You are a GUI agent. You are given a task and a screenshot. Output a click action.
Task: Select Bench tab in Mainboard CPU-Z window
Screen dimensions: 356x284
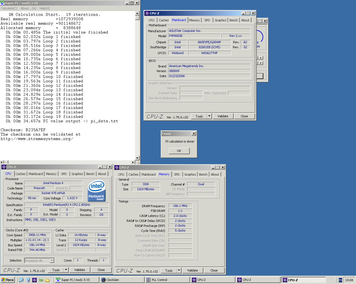coord(233,20)
